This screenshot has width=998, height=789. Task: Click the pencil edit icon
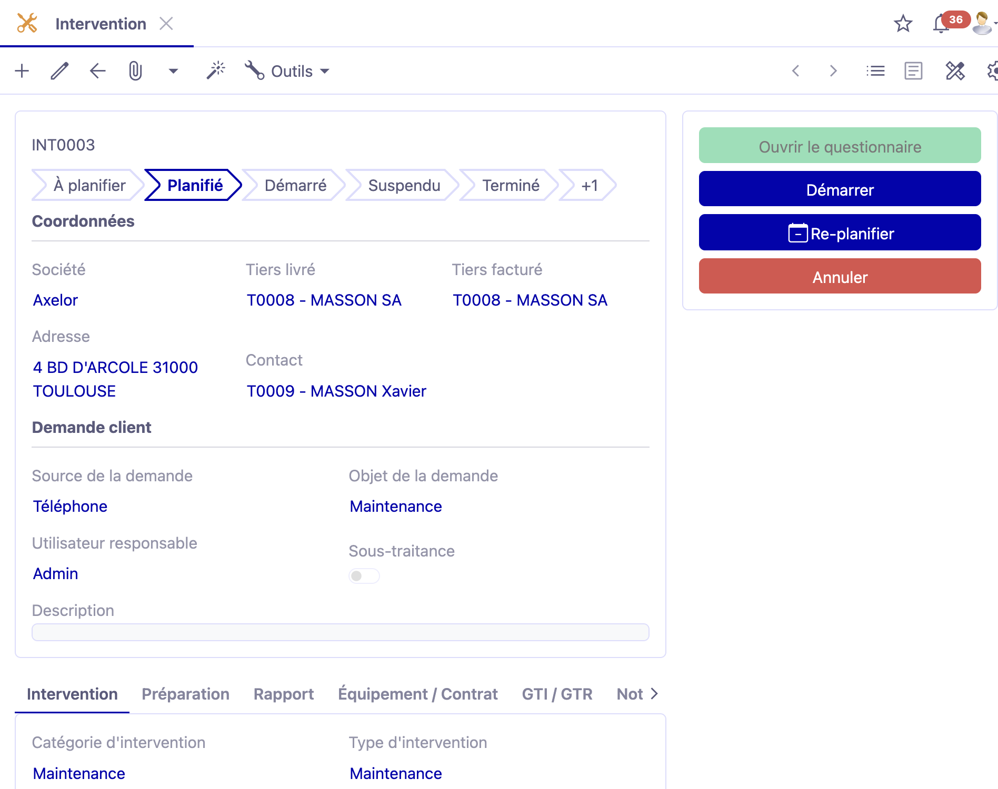(x=59, y=71)
